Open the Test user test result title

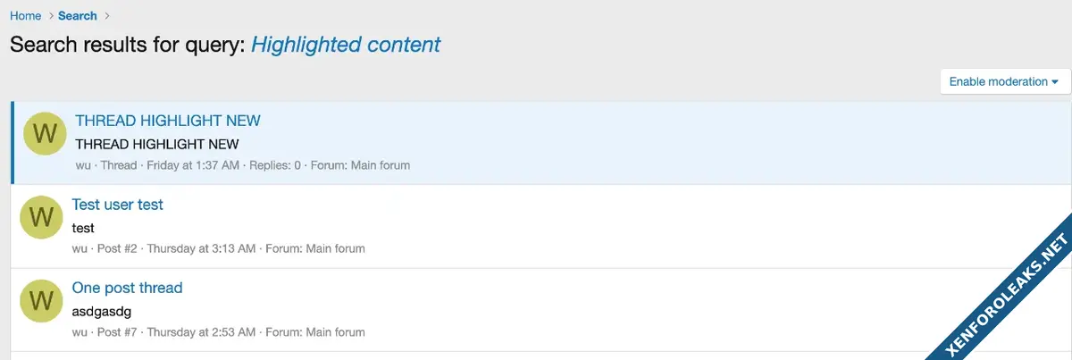pos(118,205)
